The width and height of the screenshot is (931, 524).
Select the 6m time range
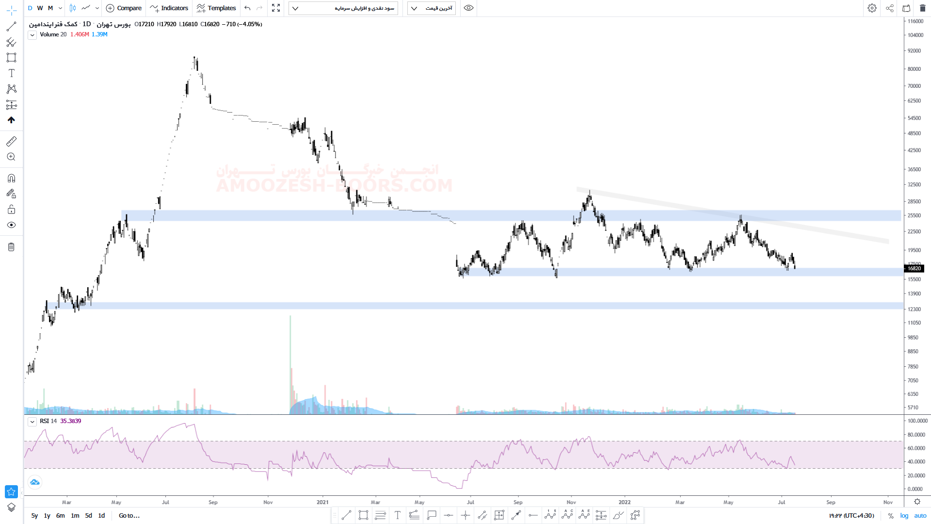coord(60,516)
